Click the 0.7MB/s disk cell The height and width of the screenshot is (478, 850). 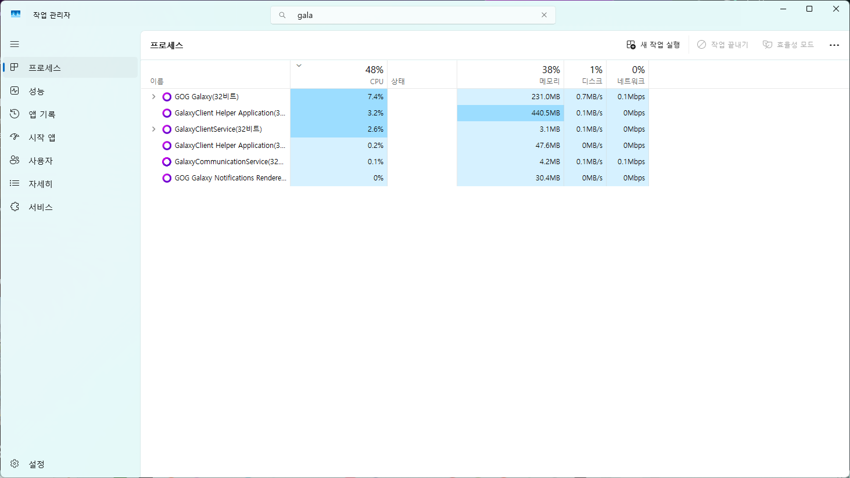coord(585,97)
